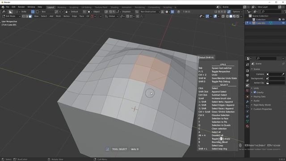Viewport: 286px width, 161px height.
Task: Click the BoxCutter active tool icon
Action: coord(10,12)
